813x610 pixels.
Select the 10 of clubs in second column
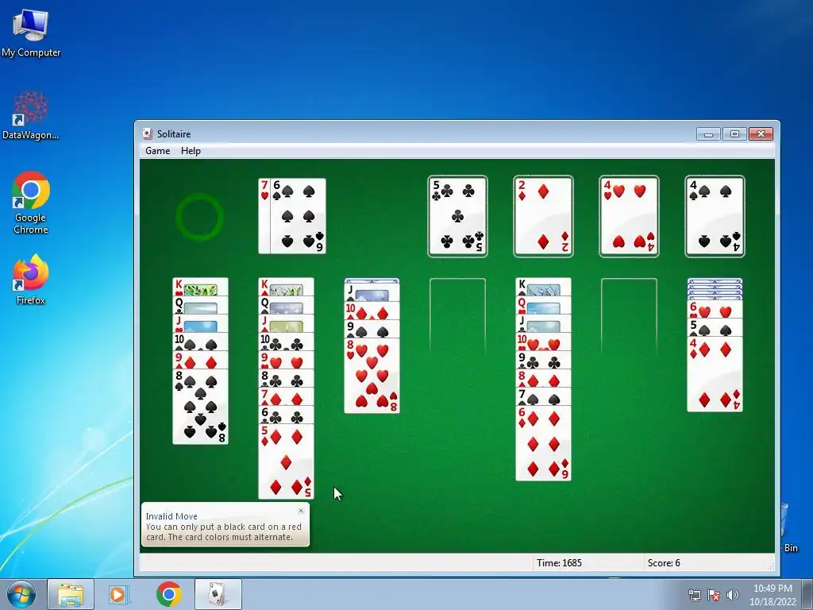pos(286,342)
